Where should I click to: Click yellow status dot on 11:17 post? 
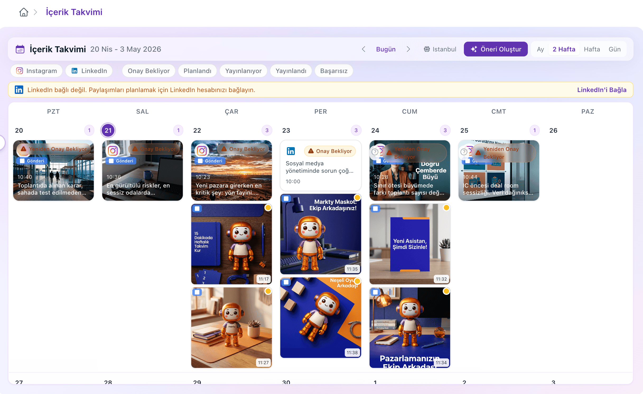coord(268,208)
